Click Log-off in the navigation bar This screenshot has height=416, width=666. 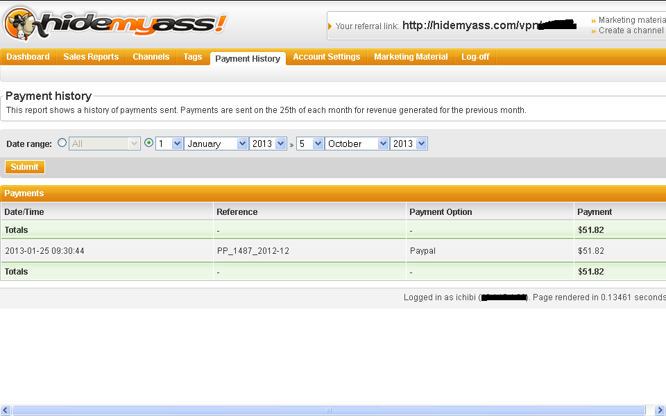click(x=475, y=57)
